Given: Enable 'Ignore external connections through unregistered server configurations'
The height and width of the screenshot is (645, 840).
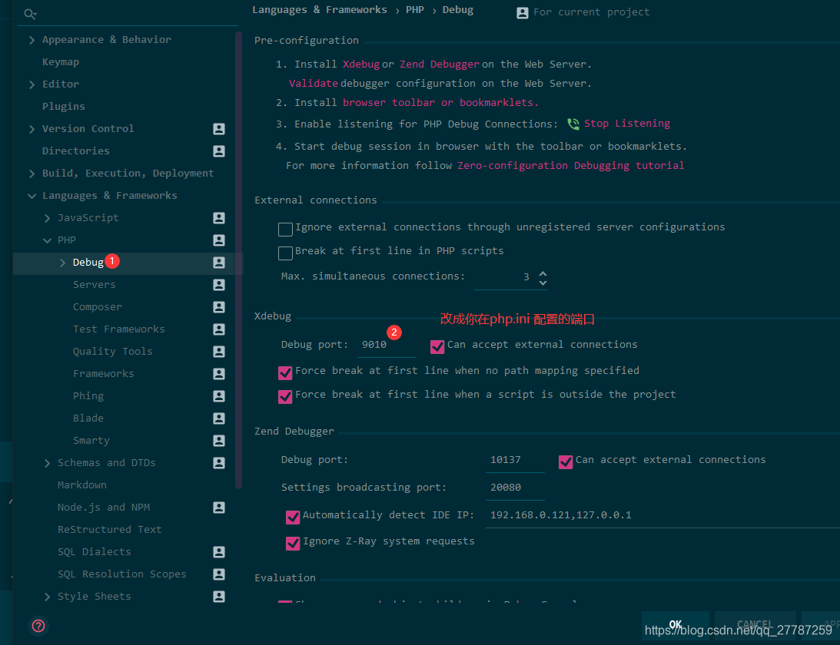Looking at the screenshot, I should click(285, 229).
